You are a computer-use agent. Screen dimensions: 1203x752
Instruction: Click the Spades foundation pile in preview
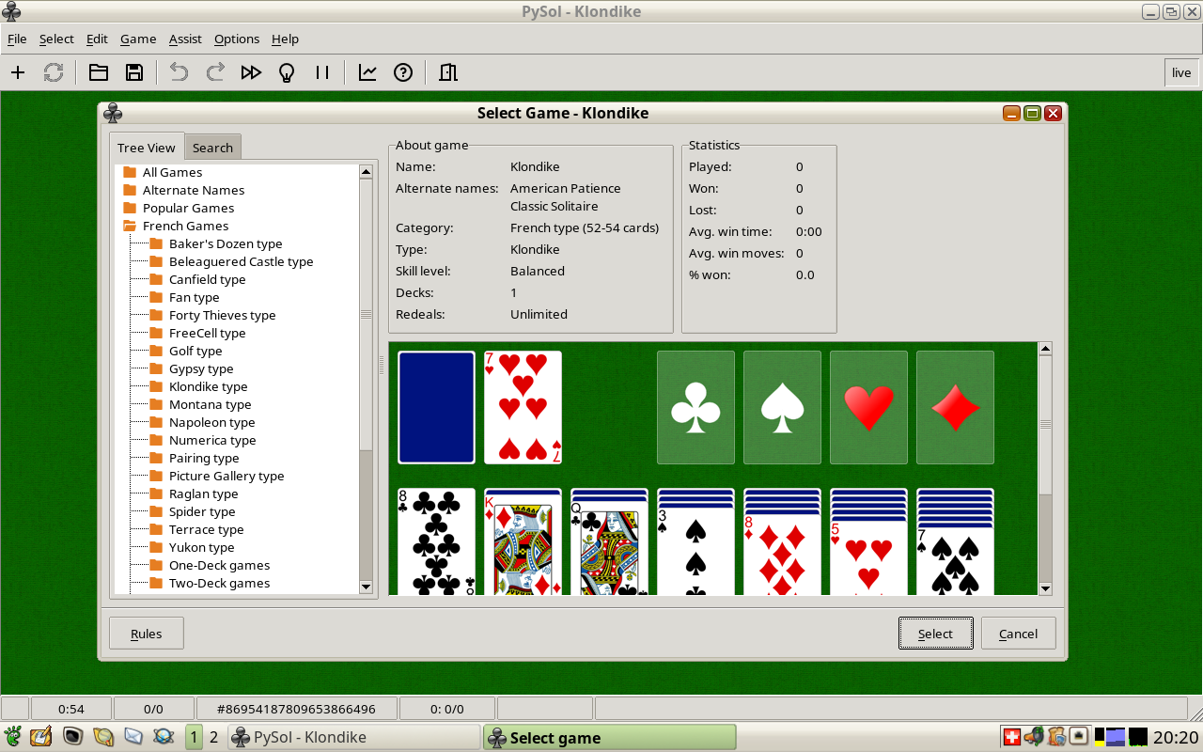click(x=782, y=407)
